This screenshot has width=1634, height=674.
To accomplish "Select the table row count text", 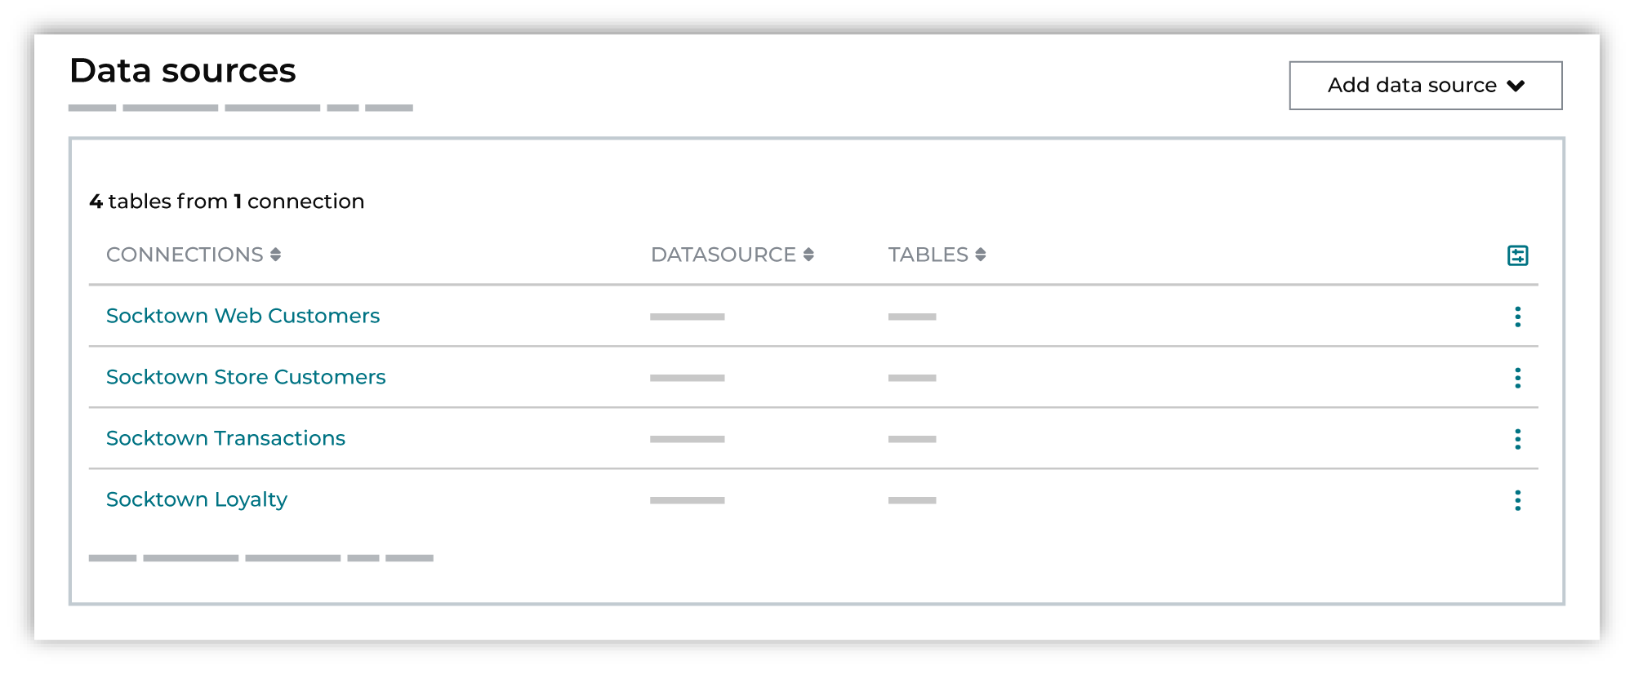I will (x=225, y=201).
